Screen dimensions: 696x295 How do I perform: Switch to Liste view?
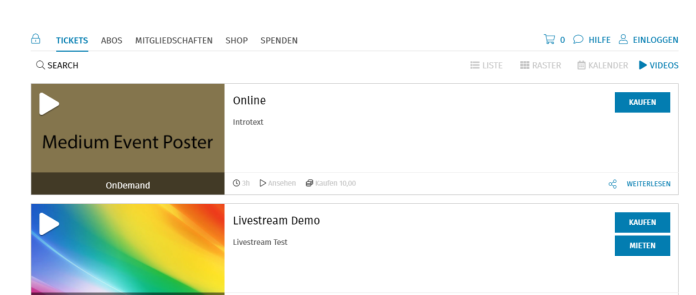tap(486, 65)
